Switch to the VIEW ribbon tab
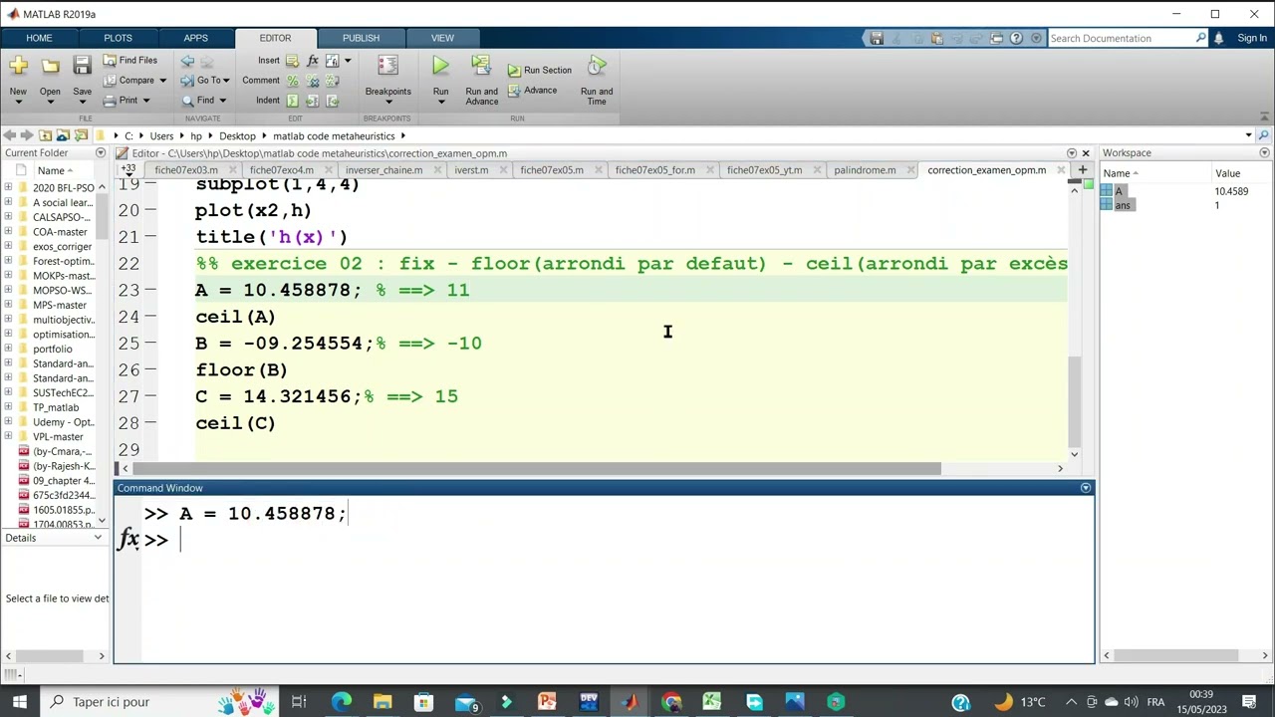 tap(442, 38)
